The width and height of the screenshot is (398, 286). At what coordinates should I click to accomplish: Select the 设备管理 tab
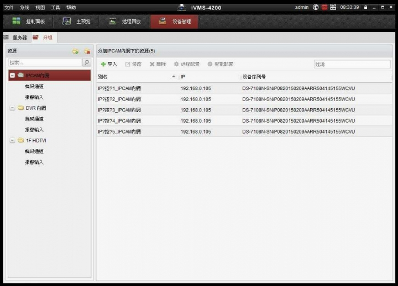point(174,22)
